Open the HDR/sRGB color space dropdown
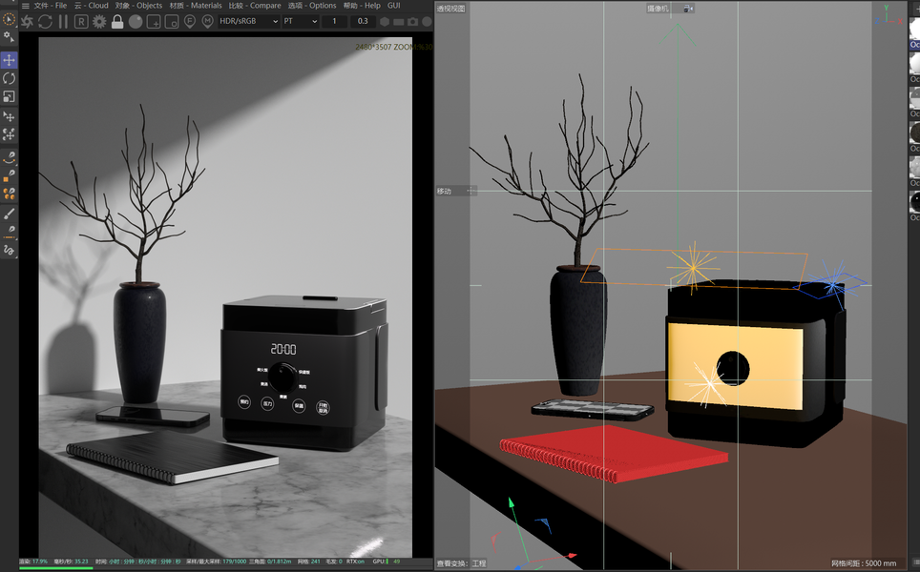Image resolution: width=920 pixels, height=572 pixels. click(249, 21)
